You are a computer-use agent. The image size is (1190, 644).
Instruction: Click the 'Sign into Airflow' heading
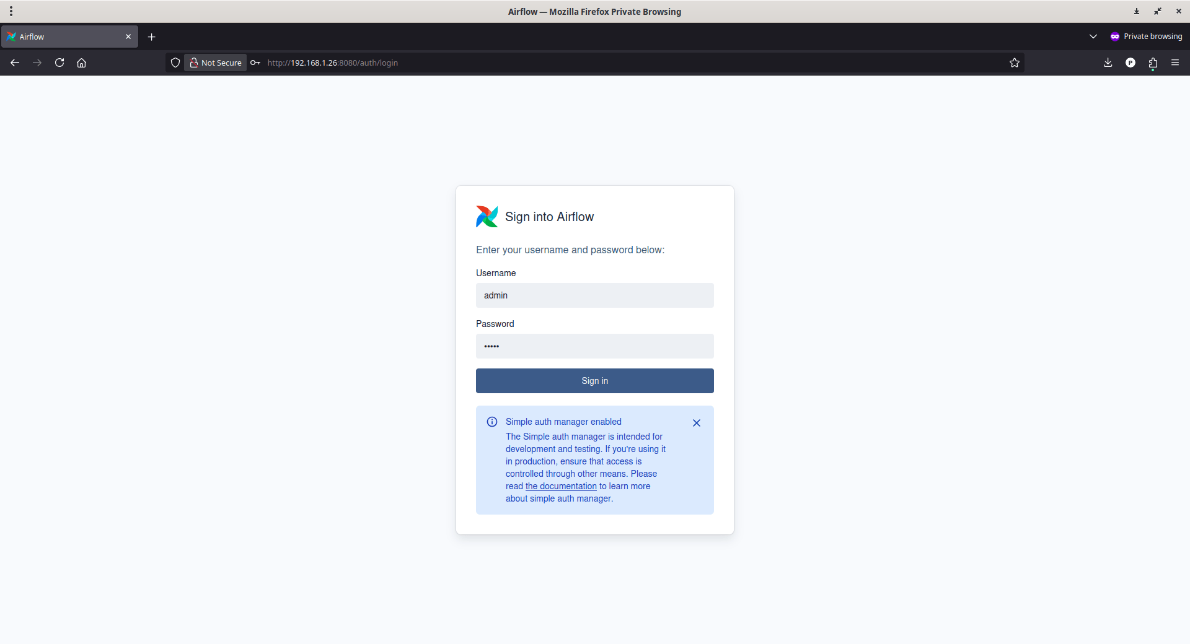(x=549, y=217)
